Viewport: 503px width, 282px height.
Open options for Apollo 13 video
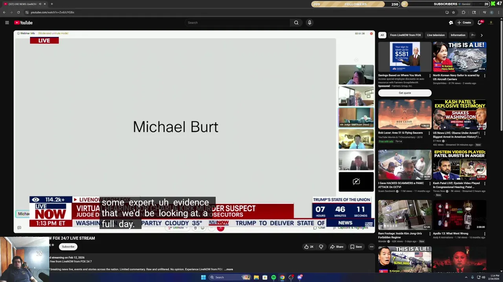485,234
